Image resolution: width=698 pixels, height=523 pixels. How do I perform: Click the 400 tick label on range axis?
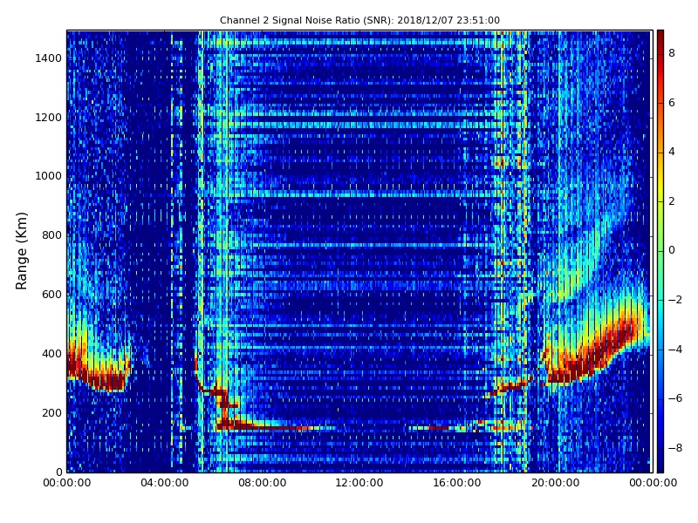pyautogui.click(x=51, y=354)
